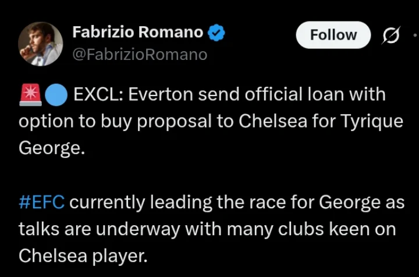Click the blue verified checkmark badge

[216, 33]
